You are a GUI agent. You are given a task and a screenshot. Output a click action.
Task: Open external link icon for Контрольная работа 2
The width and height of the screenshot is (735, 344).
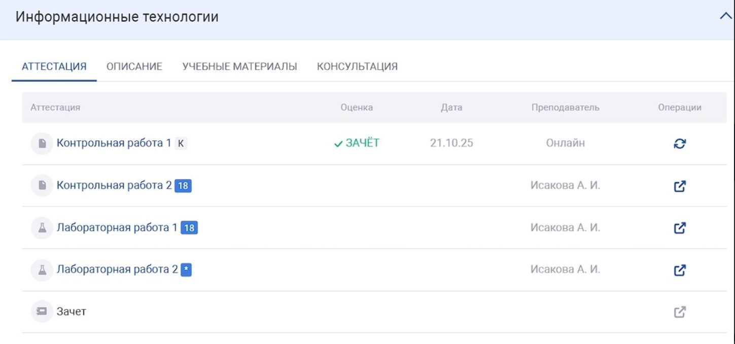[680, 186]
